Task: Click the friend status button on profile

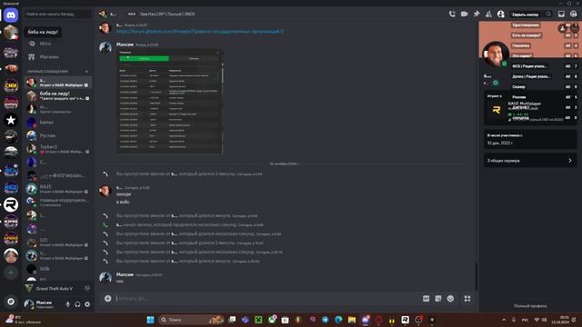Action: [563, 28]
